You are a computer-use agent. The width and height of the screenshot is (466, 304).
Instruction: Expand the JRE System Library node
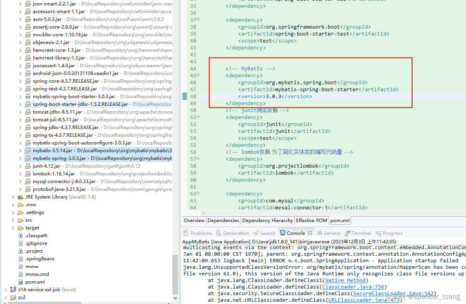[x=13, y=197]
